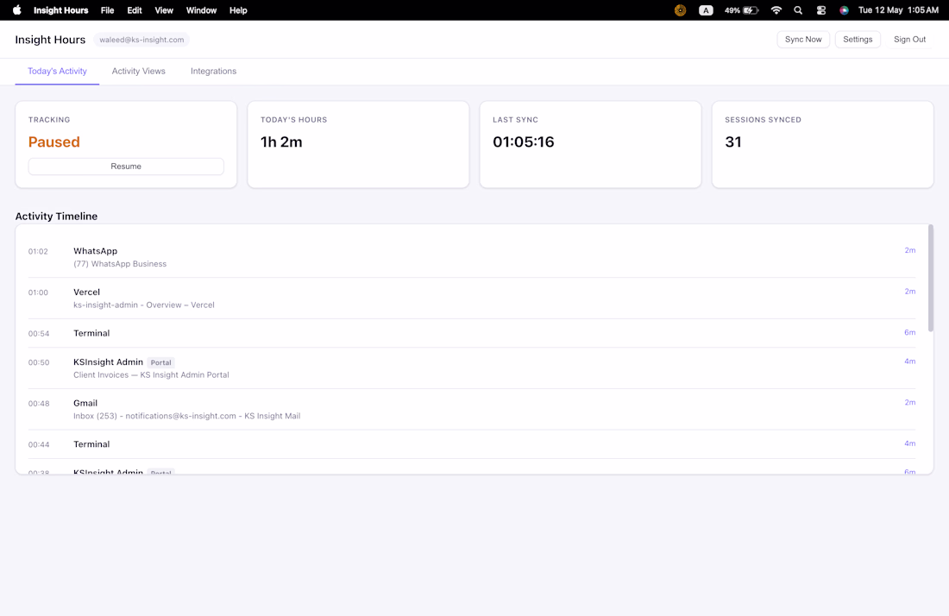Click the sessions synced count 31
Viewport: 949px width, 616px height.
[x=733, y=141]
